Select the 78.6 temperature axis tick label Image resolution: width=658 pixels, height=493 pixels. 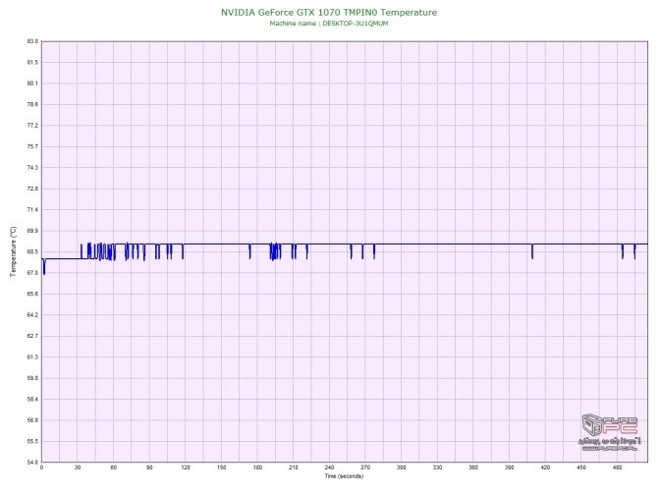coord(32,104)
